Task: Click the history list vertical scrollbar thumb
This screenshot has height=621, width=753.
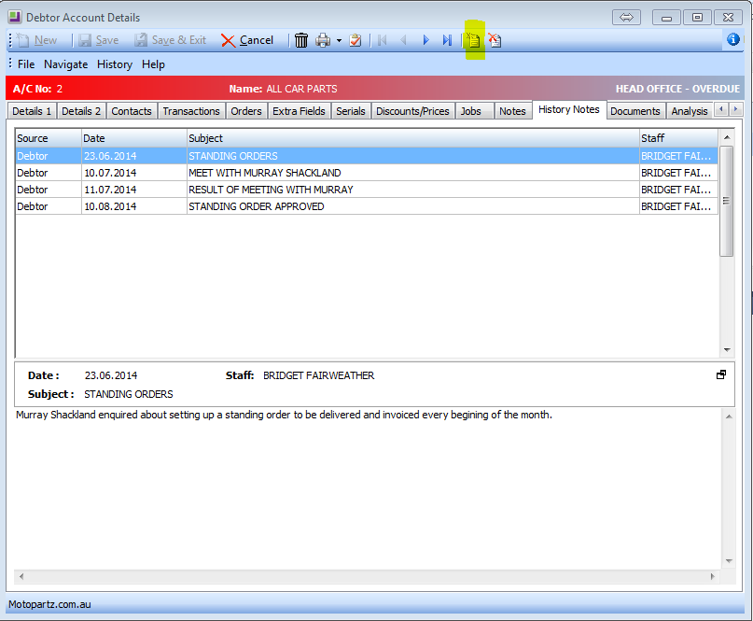Action: coord(727,202)
